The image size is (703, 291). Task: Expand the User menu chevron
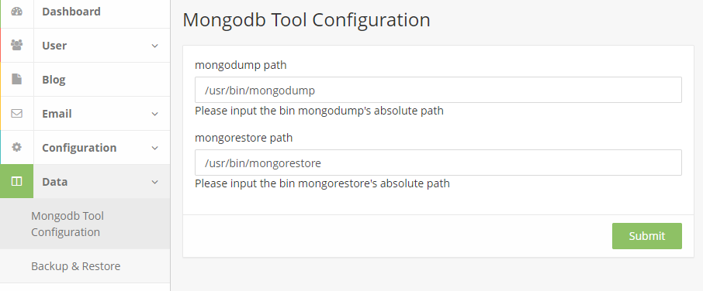(154, 46)
